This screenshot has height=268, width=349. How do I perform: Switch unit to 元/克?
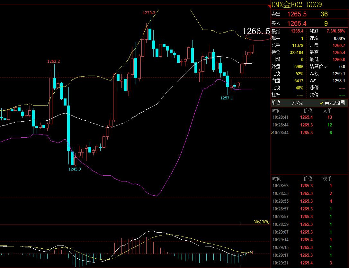tap(297, 103)
